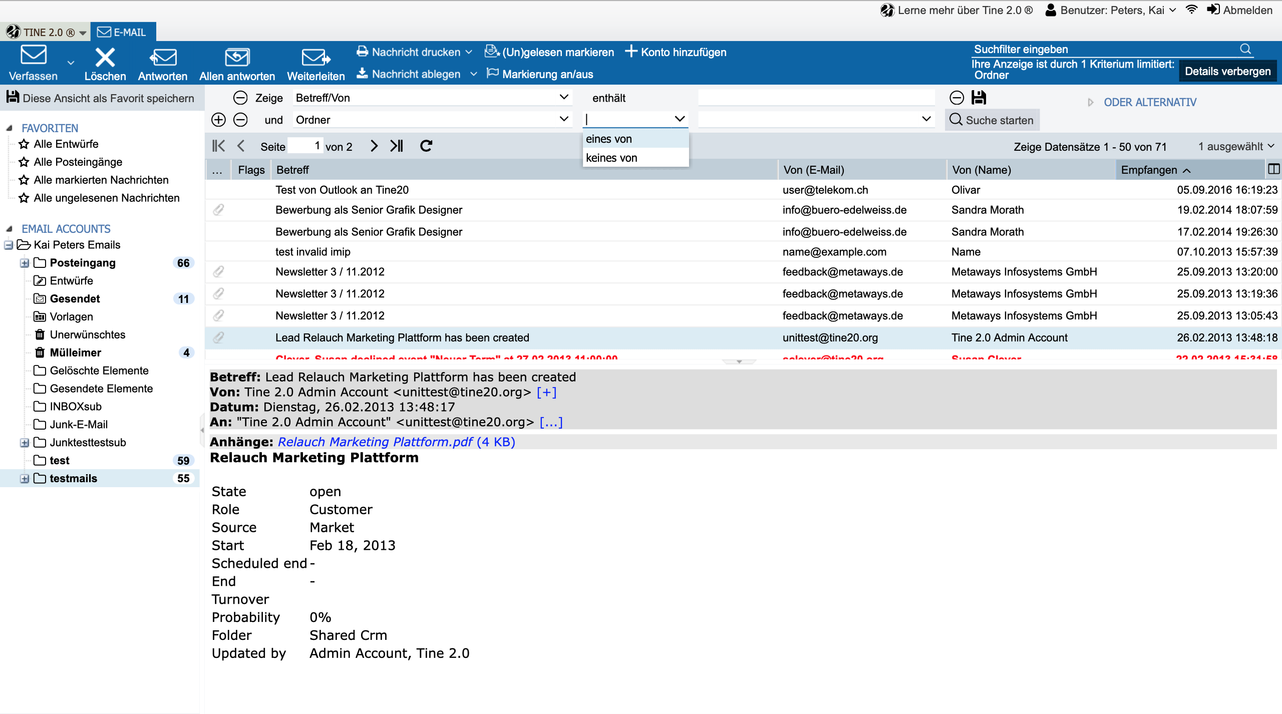Sort by the Betreff column header
The width and height of the screenshot is (1282, 714).
(524, 170)
